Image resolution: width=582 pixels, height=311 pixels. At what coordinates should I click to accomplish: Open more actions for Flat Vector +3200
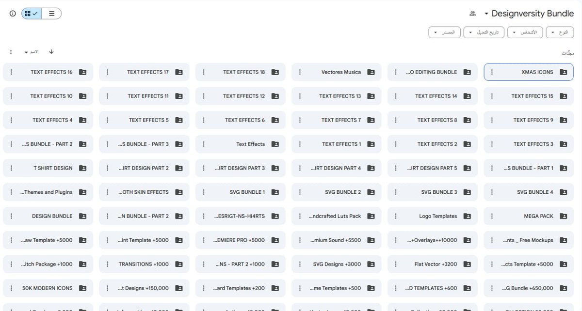point(396,264)
